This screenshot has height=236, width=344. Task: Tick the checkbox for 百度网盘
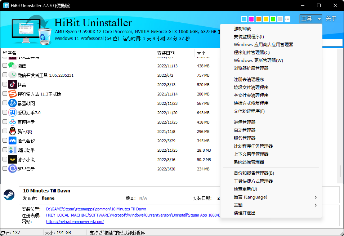pos(5,122)
